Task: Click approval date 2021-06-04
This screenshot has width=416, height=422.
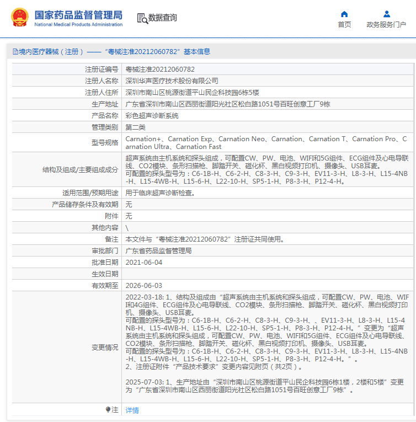Action: pos(144,263)
